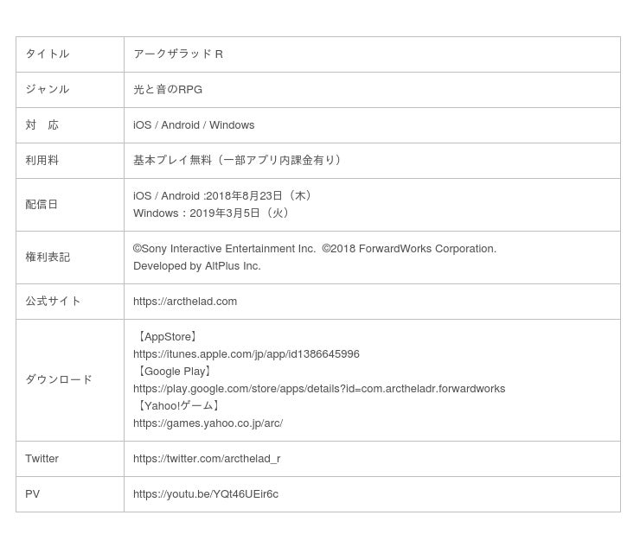Open the https://arcthelad.com official site link
640x547 pixels.
[184, 302]
